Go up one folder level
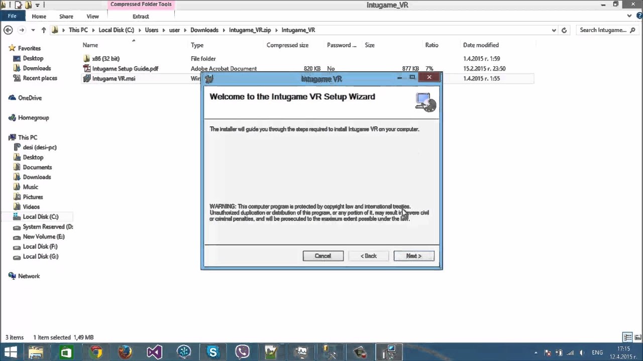 click(44, 30)
